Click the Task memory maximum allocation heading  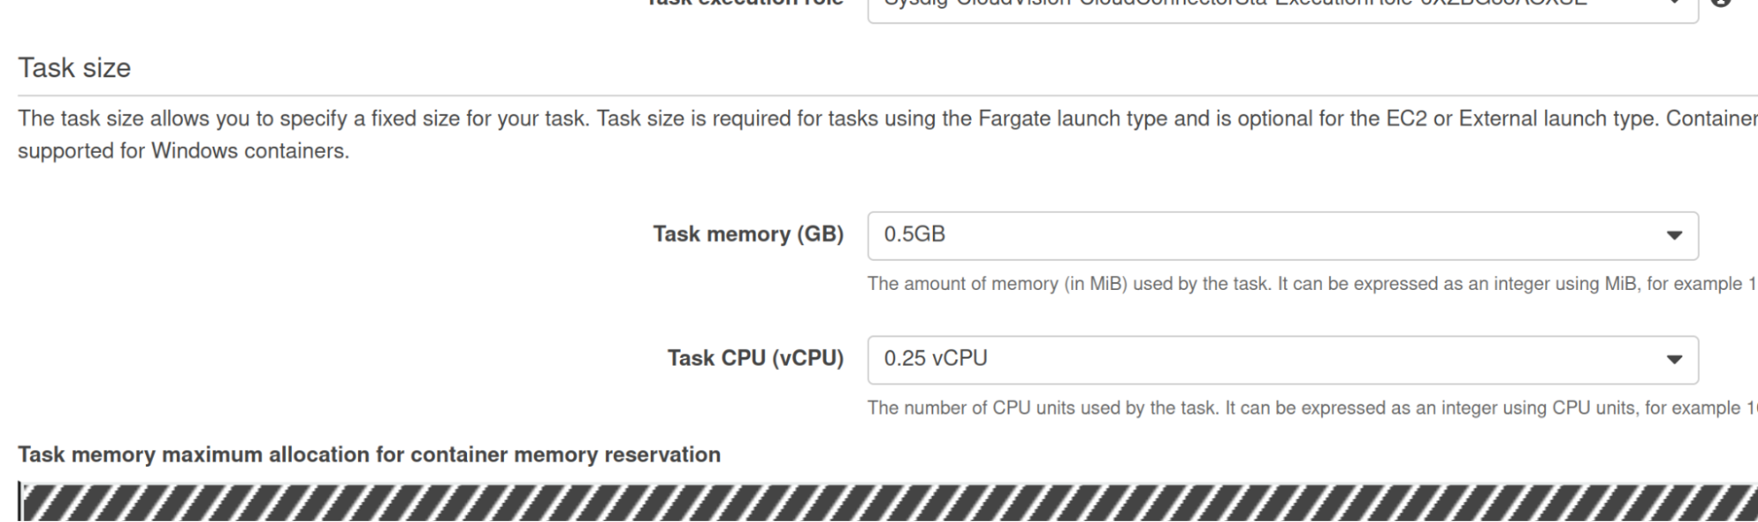click(x=369, y=454)
